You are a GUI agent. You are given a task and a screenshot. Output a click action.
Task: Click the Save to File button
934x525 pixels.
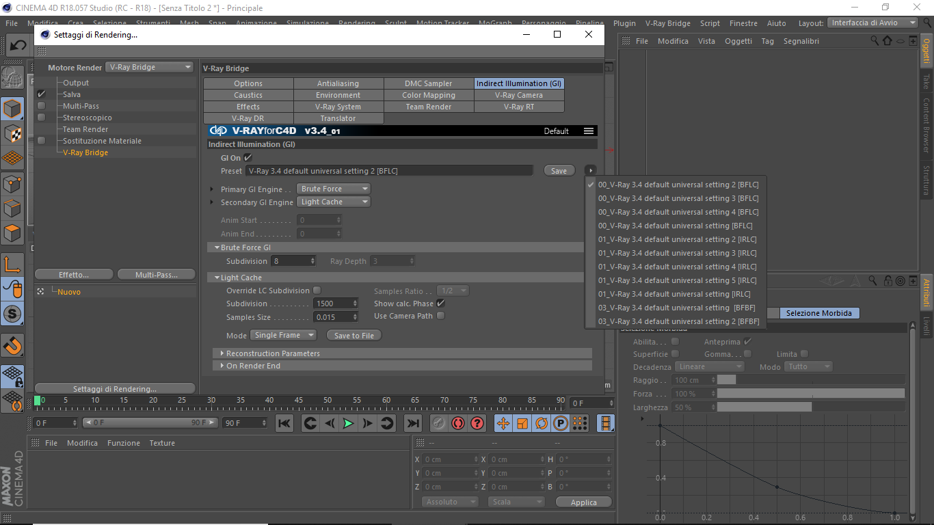tap(354, 336)
